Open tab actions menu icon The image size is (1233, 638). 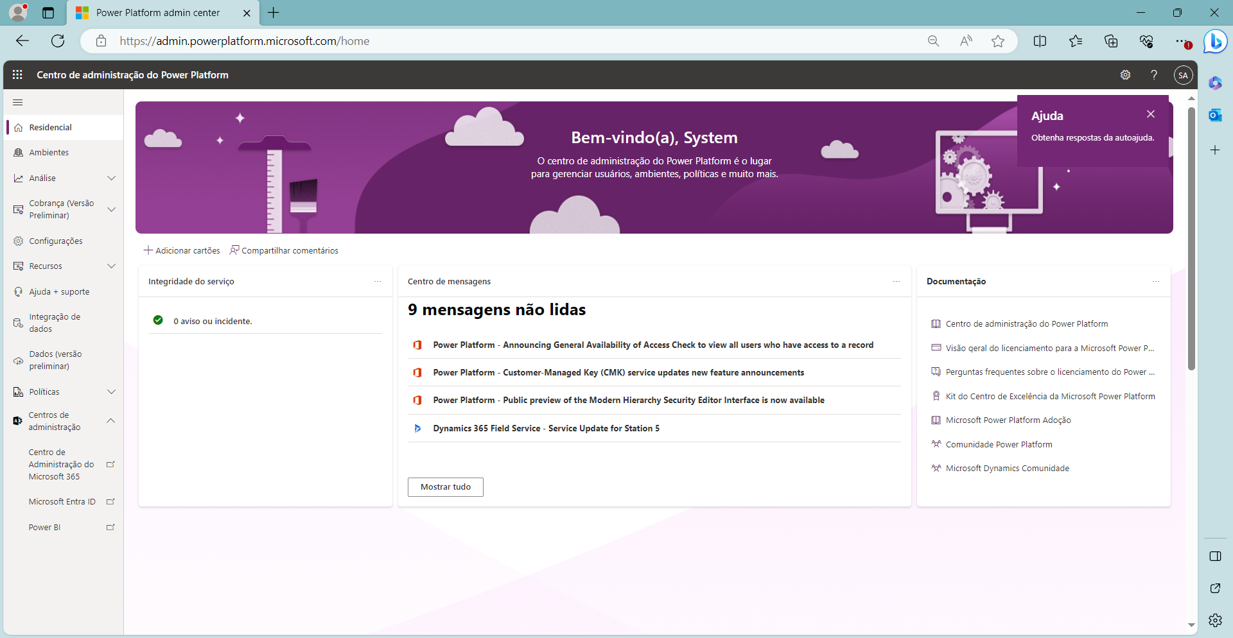coord(48,13)
